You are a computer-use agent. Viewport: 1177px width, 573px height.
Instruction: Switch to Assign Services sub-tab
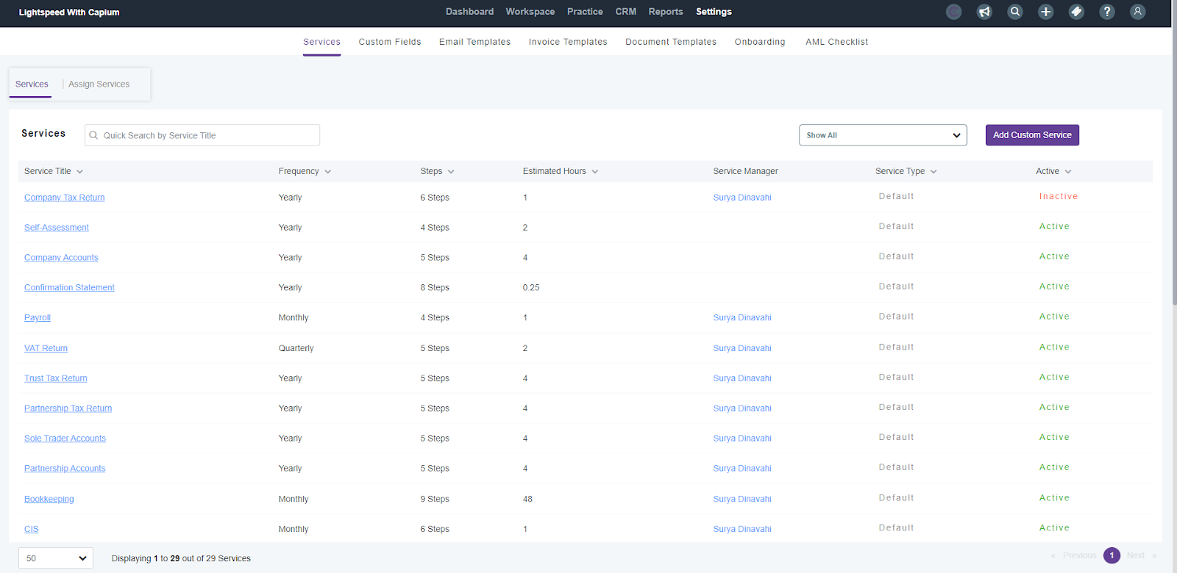pyautogui.click(x=99, y=84)
